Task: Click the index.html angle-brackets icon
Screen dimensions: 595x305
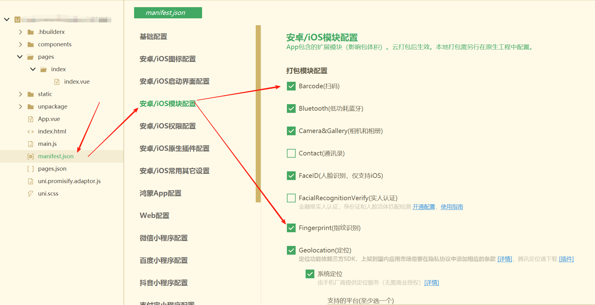Action: pyautogui.click(x=30, y=131)
